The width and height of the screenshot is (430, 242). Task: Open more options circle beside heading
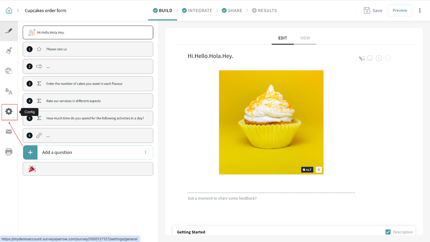coord(388,58)
